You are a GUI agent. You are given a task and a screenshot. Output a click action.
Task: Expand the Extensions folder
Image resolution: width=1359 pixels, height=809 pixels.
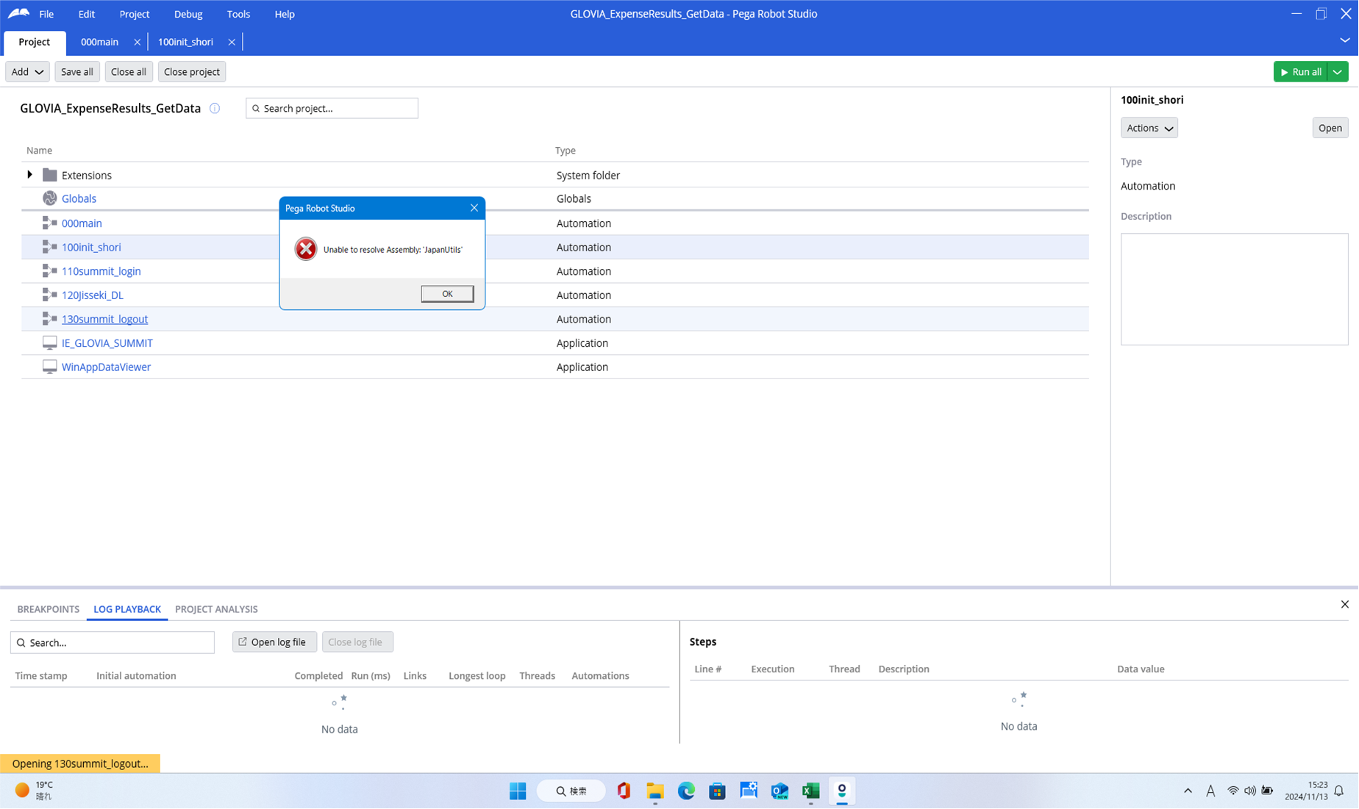coord(30,175)
